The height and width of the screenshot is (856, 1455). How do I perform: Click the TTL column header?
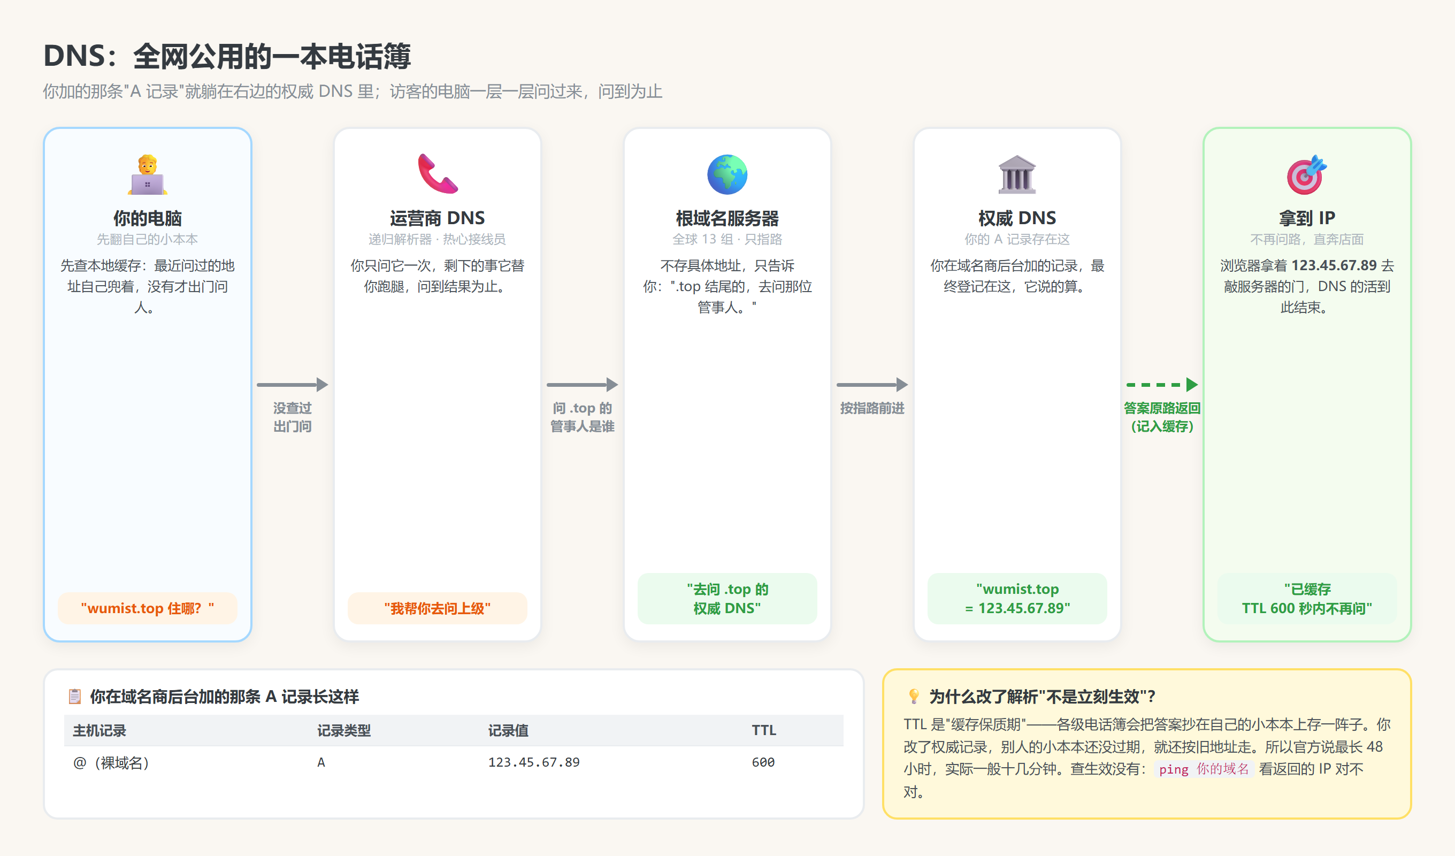[764, 731]
